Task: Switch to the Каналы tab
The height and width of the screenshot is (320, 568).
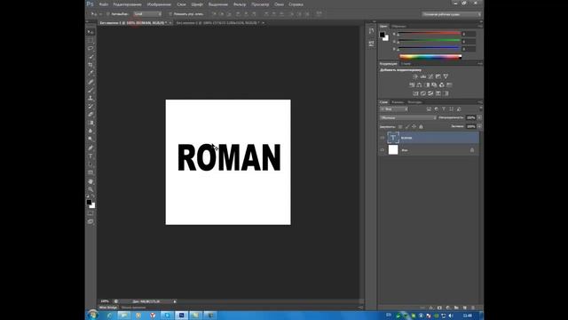Action: pos(398,102)
